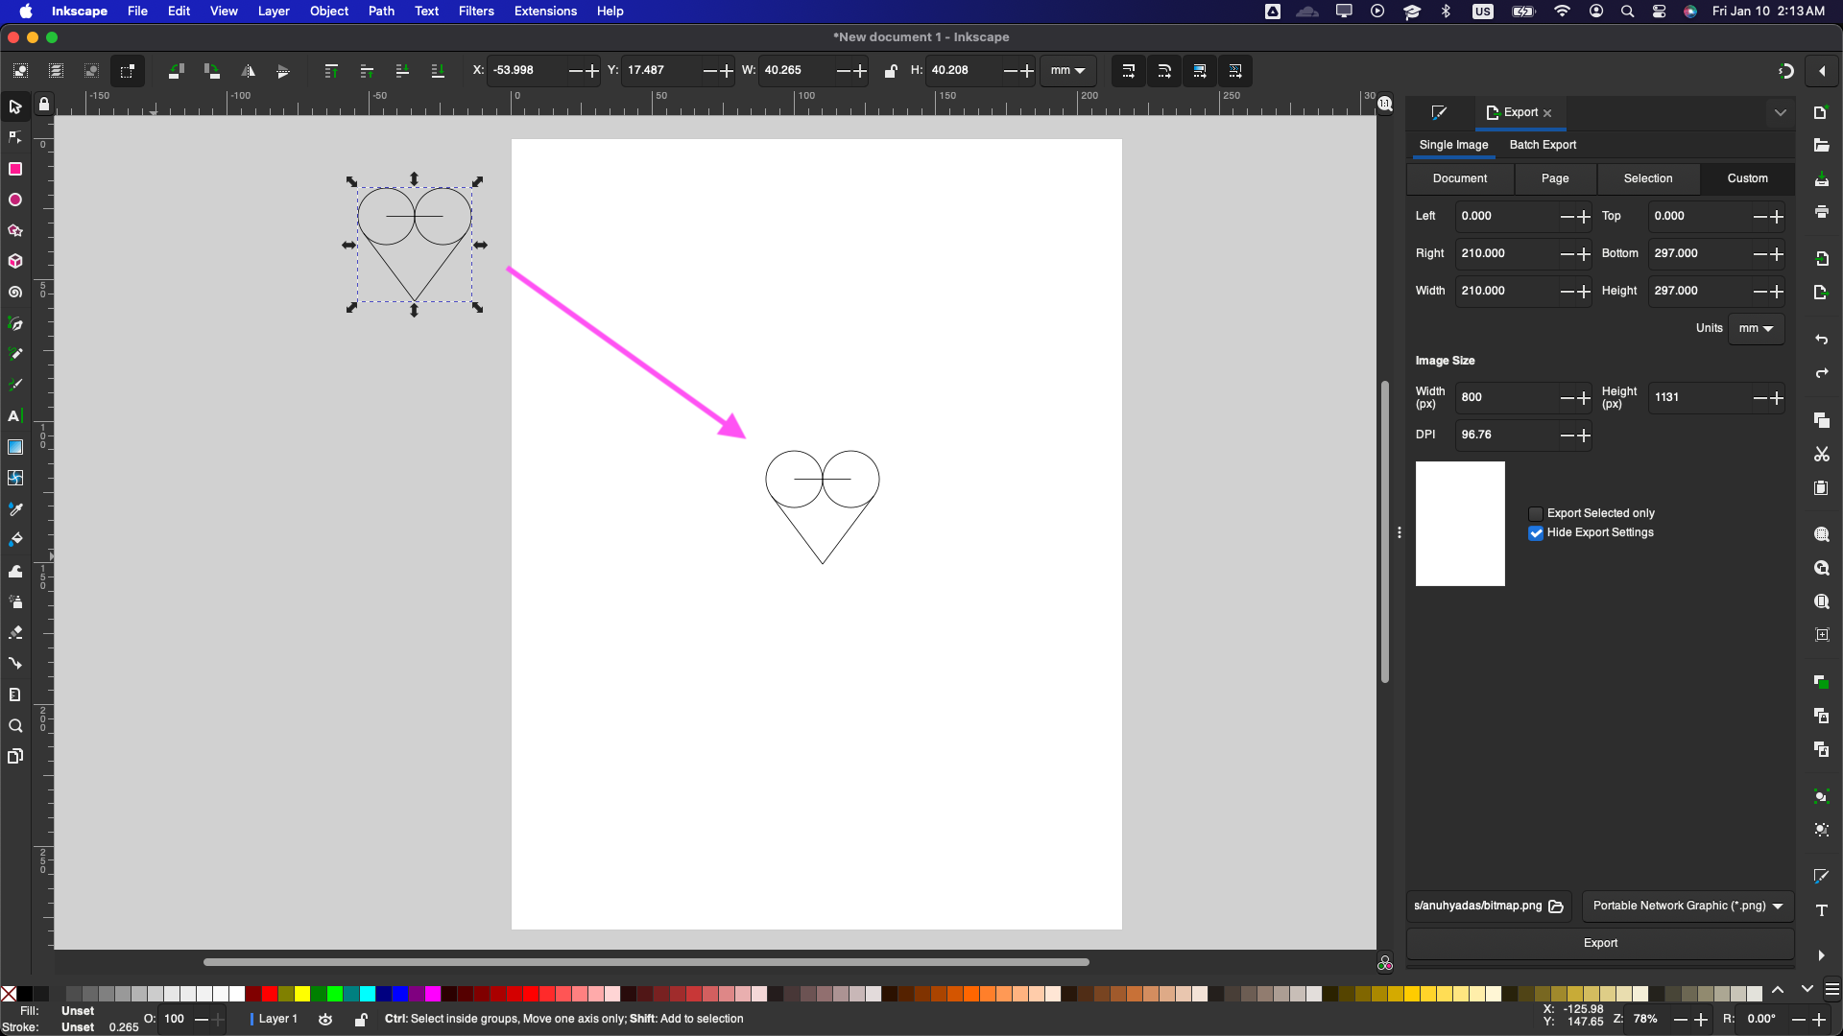Toggle current layer visibility eye
The width and height of the screenshot is (1843, 1036).
pyautogui.click(x=325, y=1020)
